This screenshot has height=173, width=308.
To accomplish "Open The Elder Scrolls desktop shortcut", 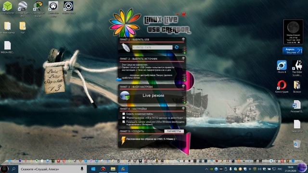I will click(x=297, y=68).
